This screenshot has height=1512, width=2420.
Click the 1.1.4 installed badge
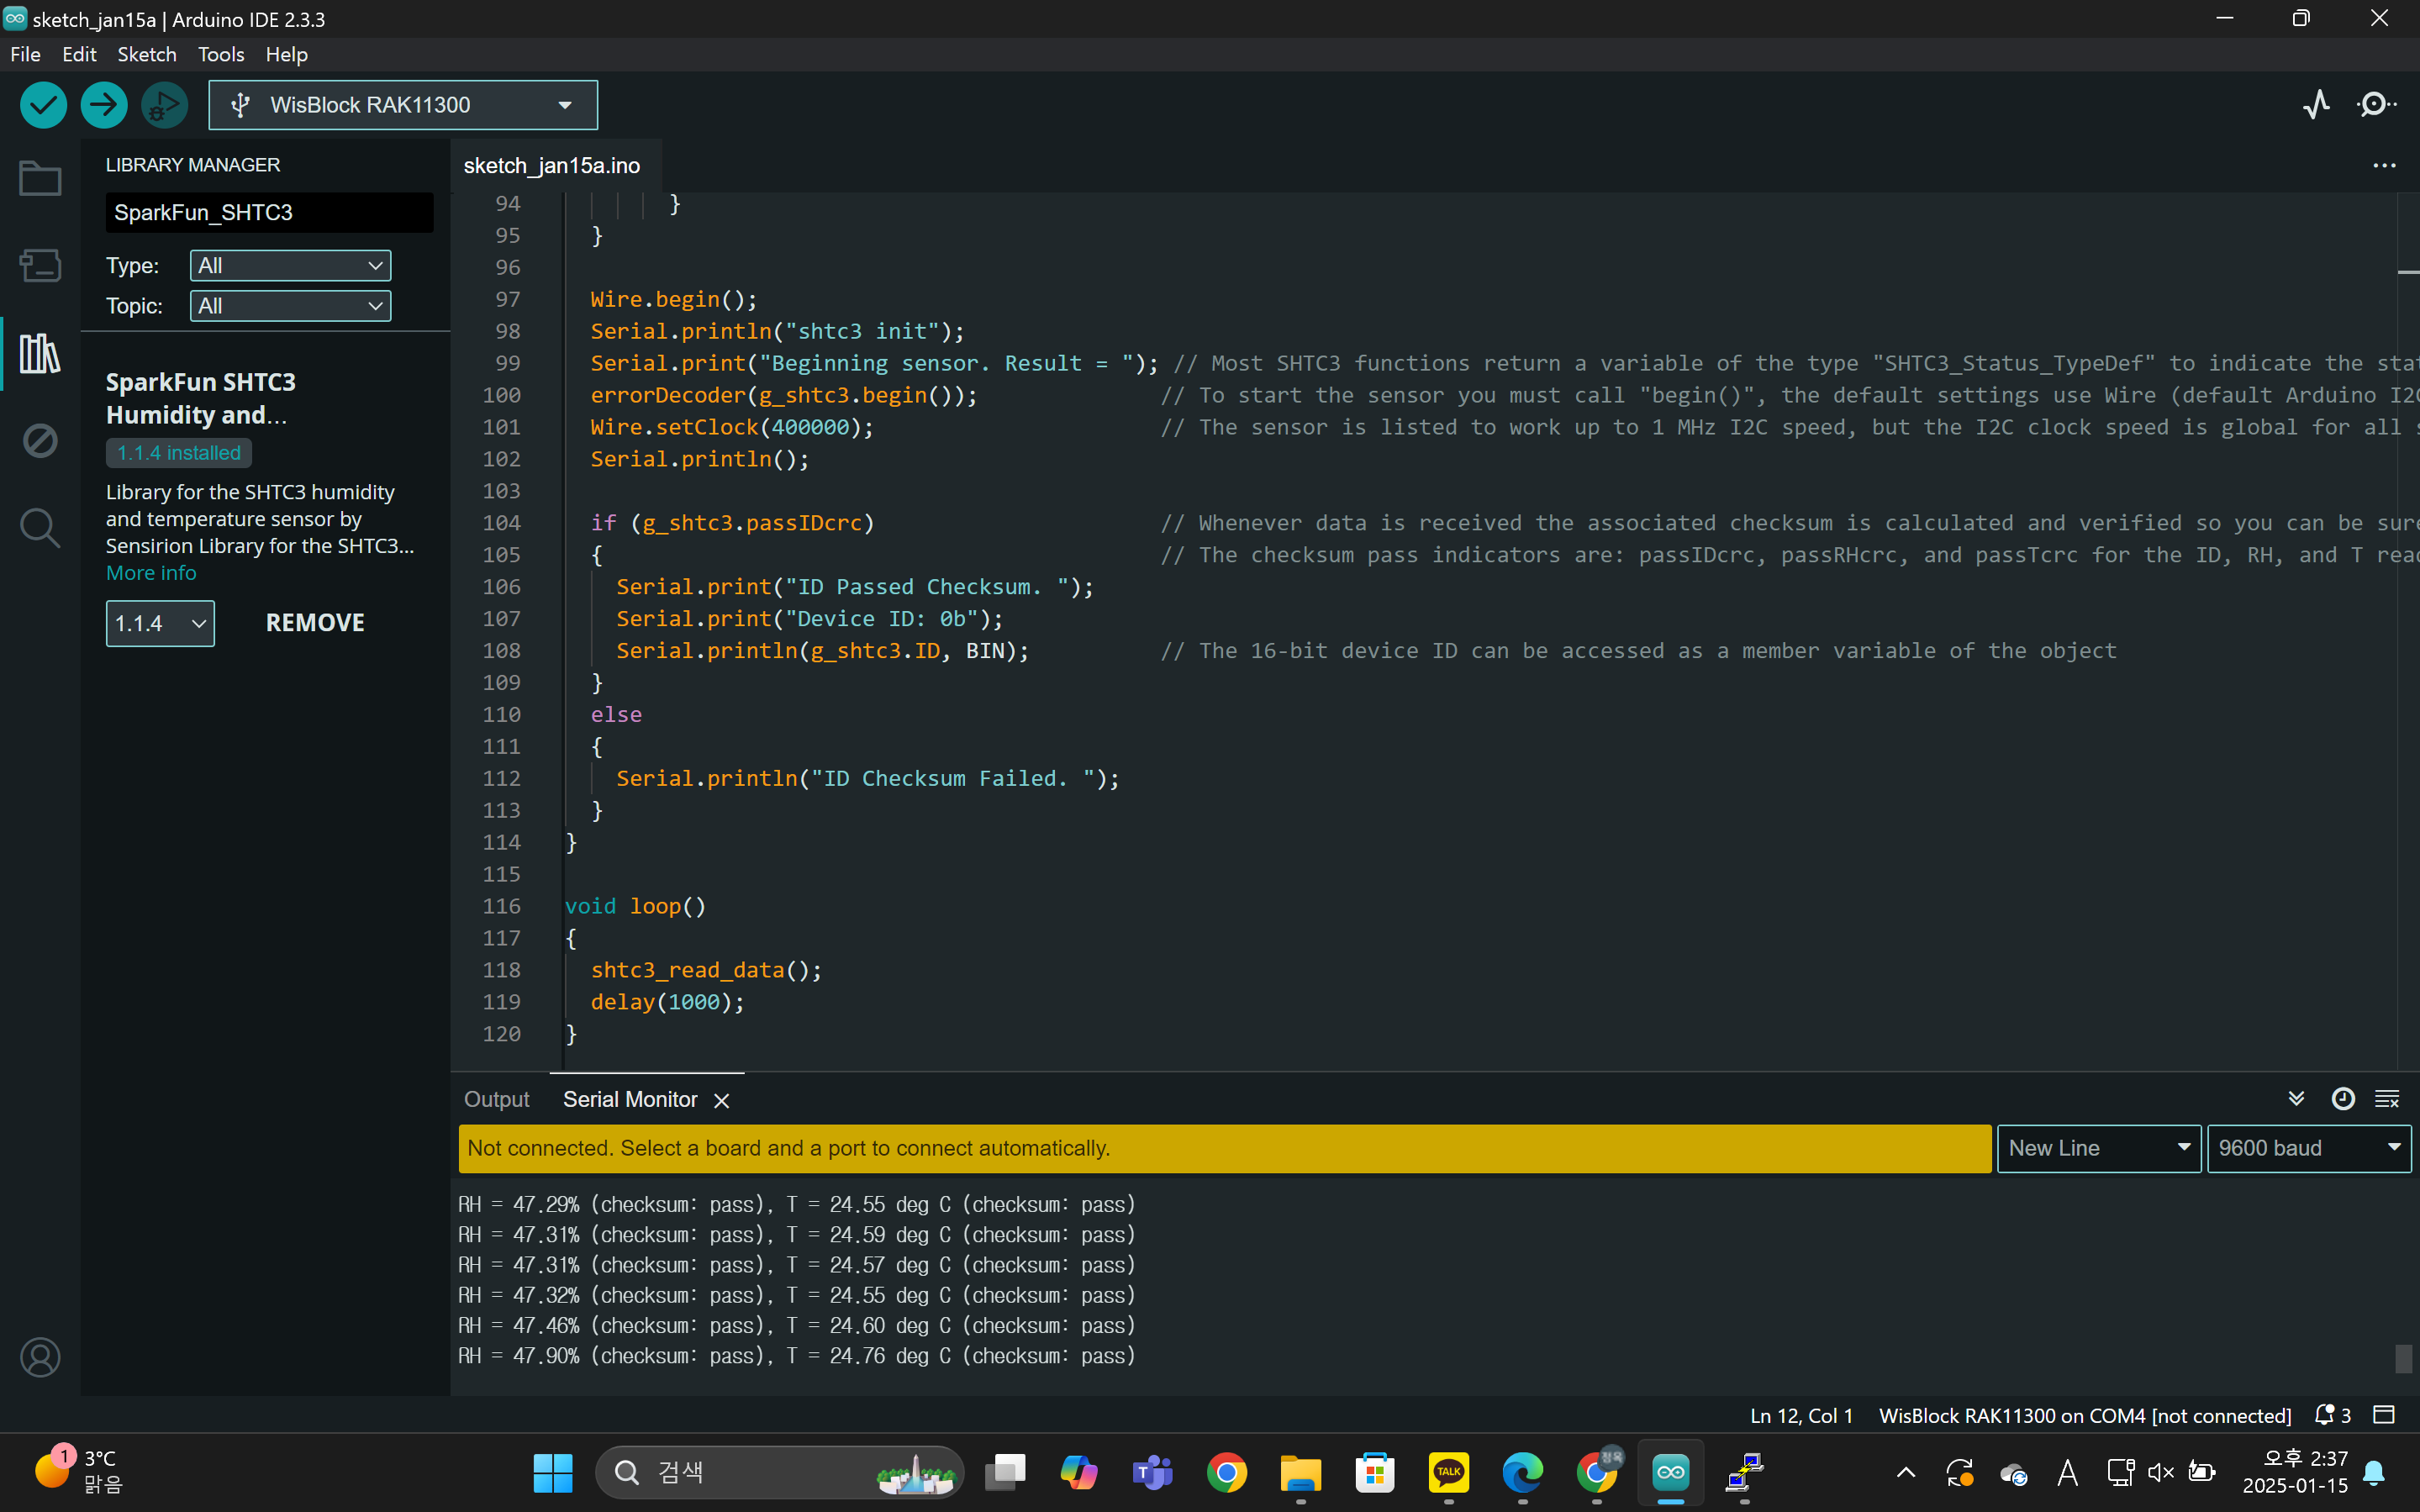coord(179,453)
